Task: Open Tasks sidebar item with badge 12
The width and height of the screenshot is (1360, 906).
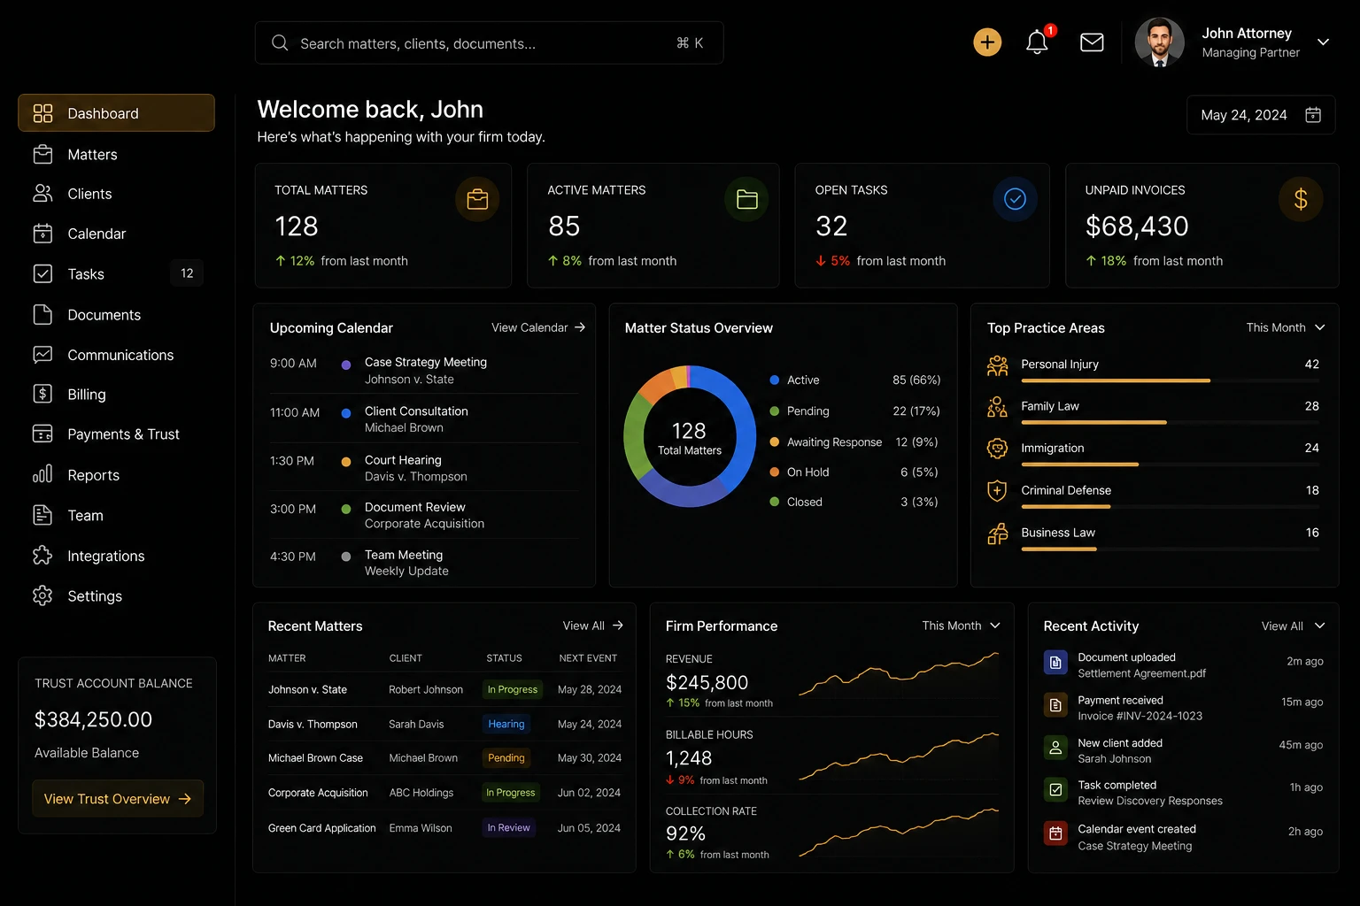Action: [116, 273]
